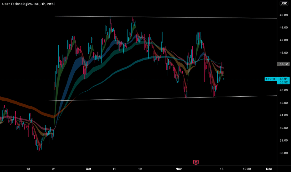Image resolution: width=291 pixels, height=172 pixels.
Task: Click the 46.00 price axis label
Action: point(284,53)
